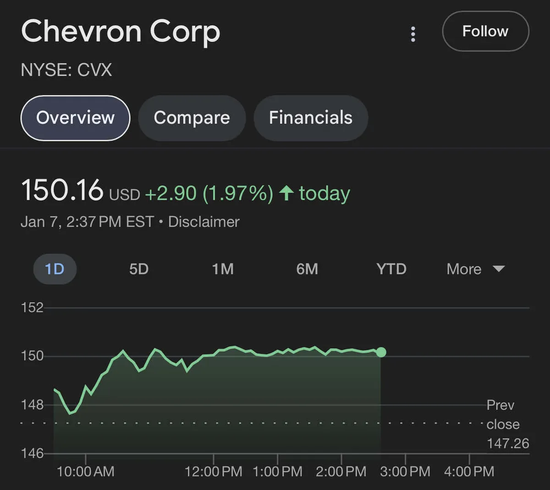Click the green current-price dot on chart

381,352
